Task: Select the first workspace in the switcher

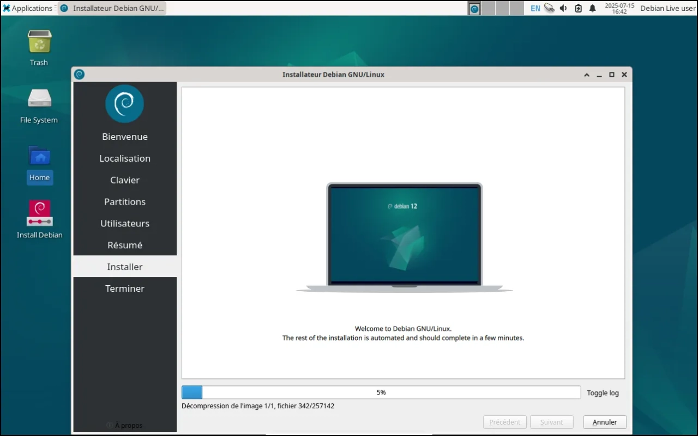Action: [x=474, y=8]
